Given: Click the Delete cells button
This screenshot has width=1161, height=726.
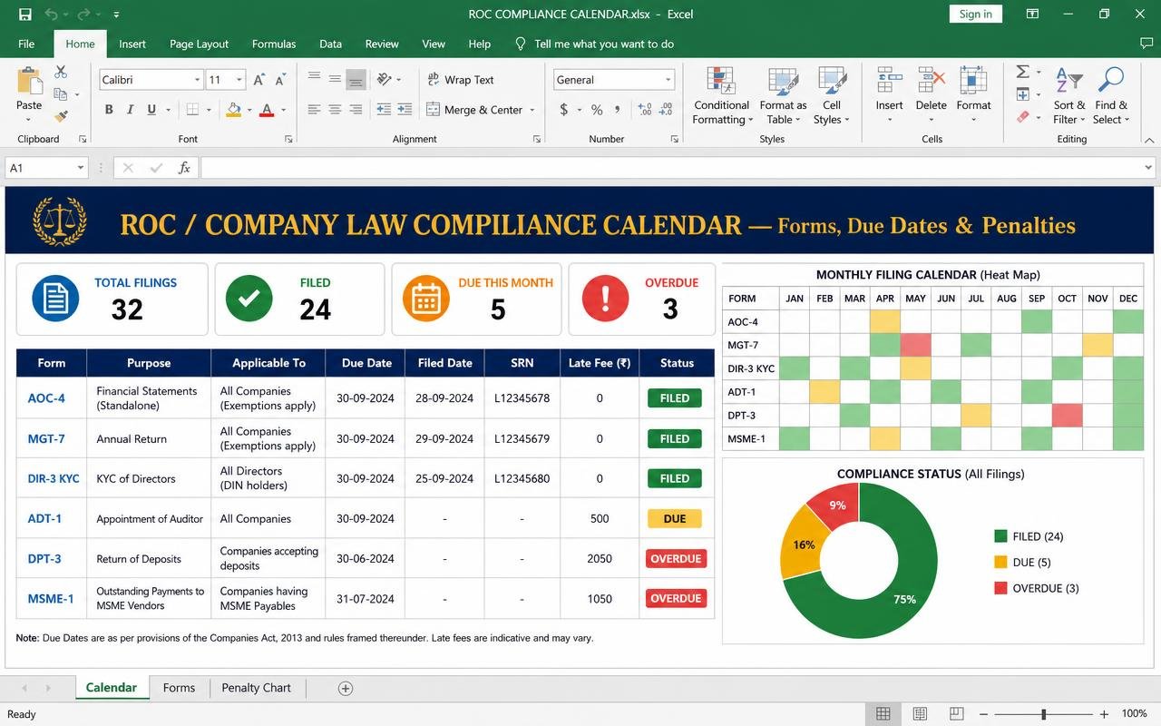Looking at the screenshot, I should 931,95.
